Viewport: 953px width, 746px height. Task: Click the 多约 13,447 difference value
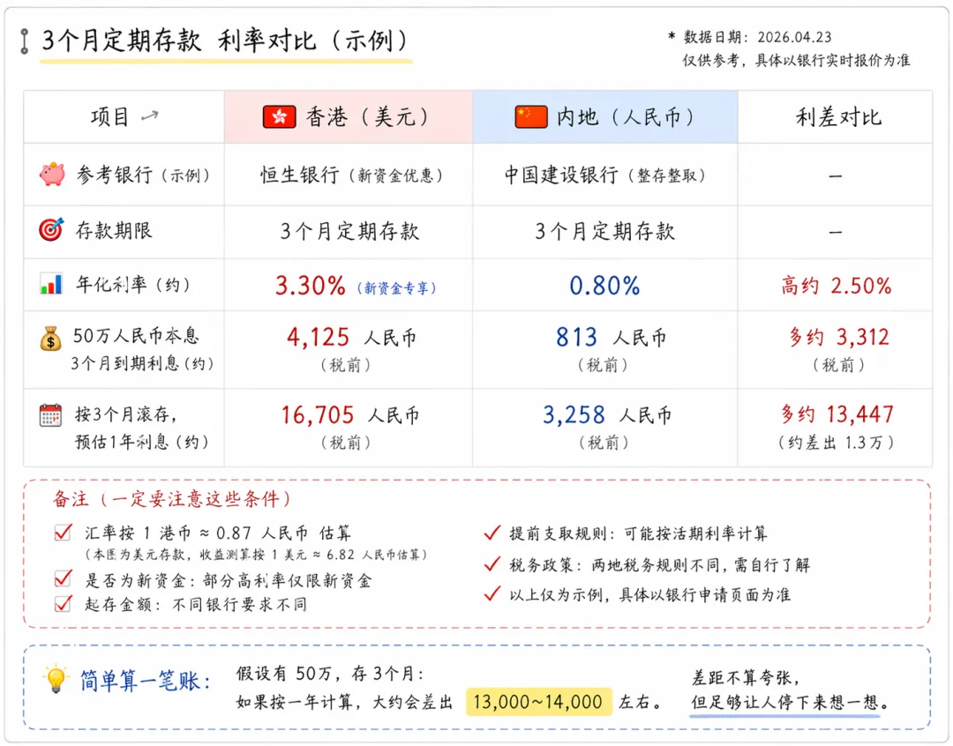click(837, 414)
